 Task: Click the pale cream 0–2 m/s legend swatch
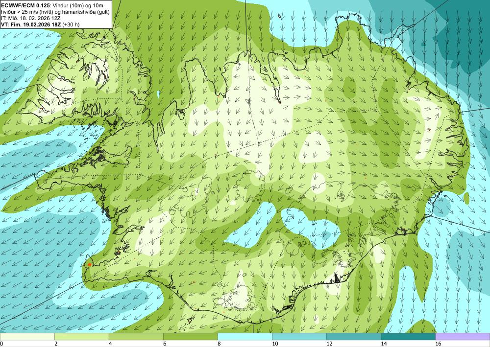coord(27,337)
